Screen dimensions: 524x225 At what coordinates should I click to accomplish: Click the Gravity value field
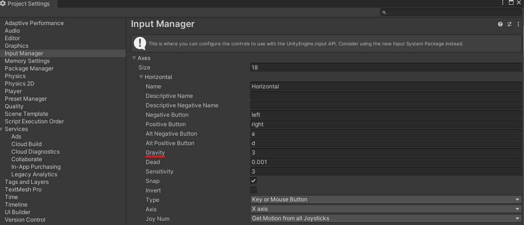coord(385,153)
